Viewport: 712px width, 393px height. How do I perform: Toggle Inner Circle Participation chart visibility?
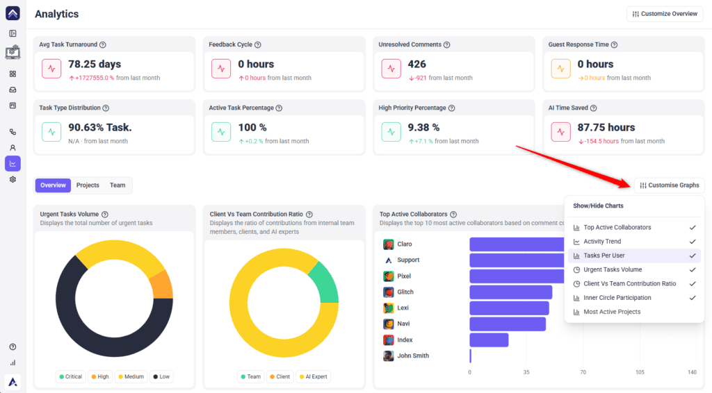[634, 298]
